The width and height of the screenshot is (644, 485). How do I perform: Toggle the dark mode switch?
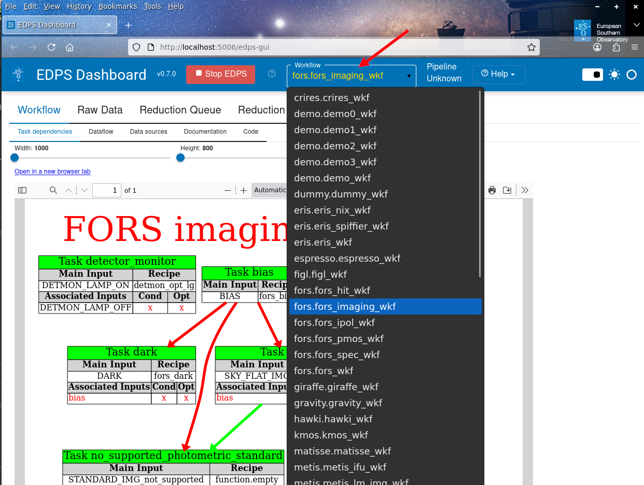tap(593, 75)
